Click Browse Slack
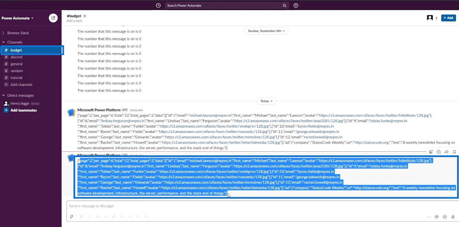The height and width of the screenshot is (227, 459). 18,33
